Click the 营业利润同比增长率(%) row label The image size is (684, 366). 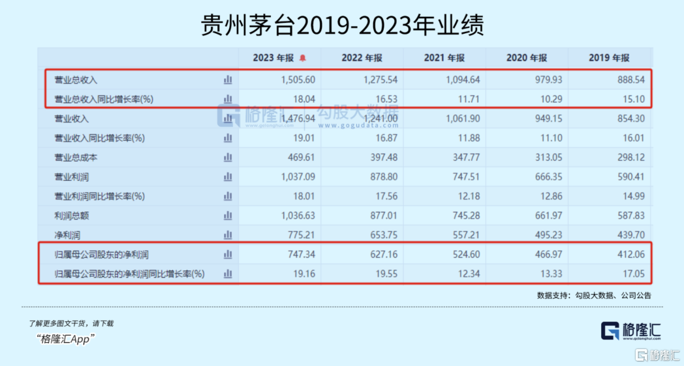point(99,196)
